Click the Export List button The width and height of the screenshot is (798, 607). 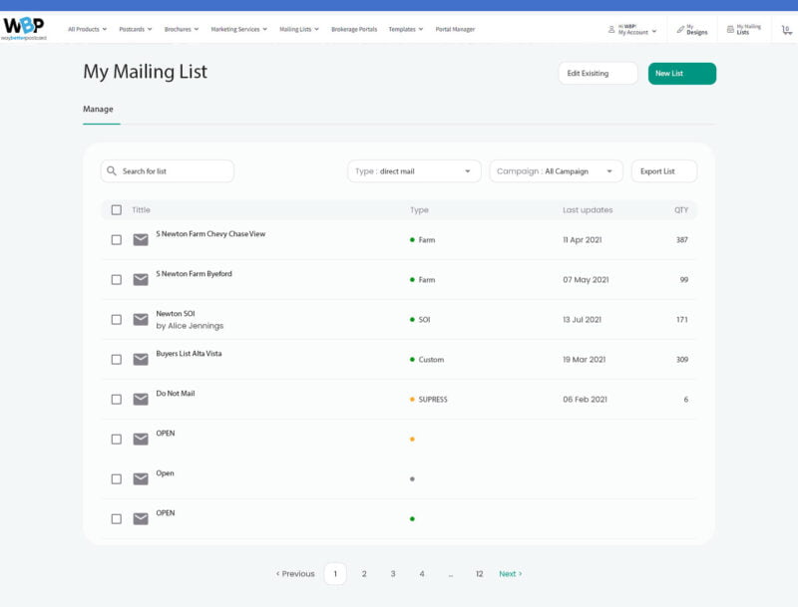pos(664,171)
